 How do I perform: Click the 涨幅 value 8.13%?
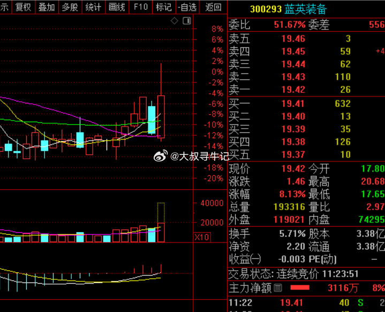pos(292,194)
